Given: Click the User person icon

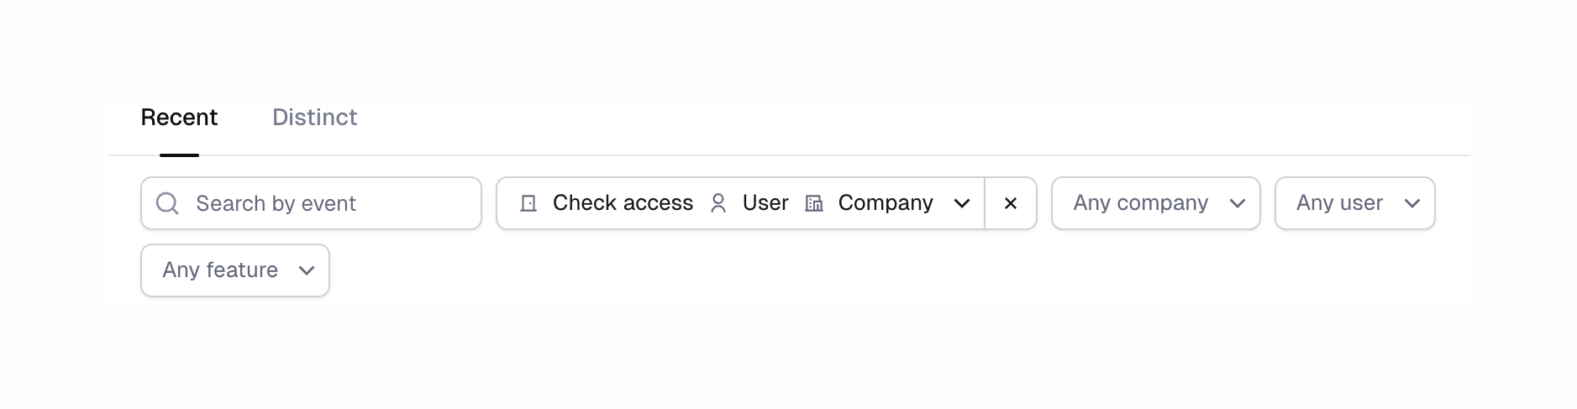Looking at the screenshot, I should (x=718, y=203).
